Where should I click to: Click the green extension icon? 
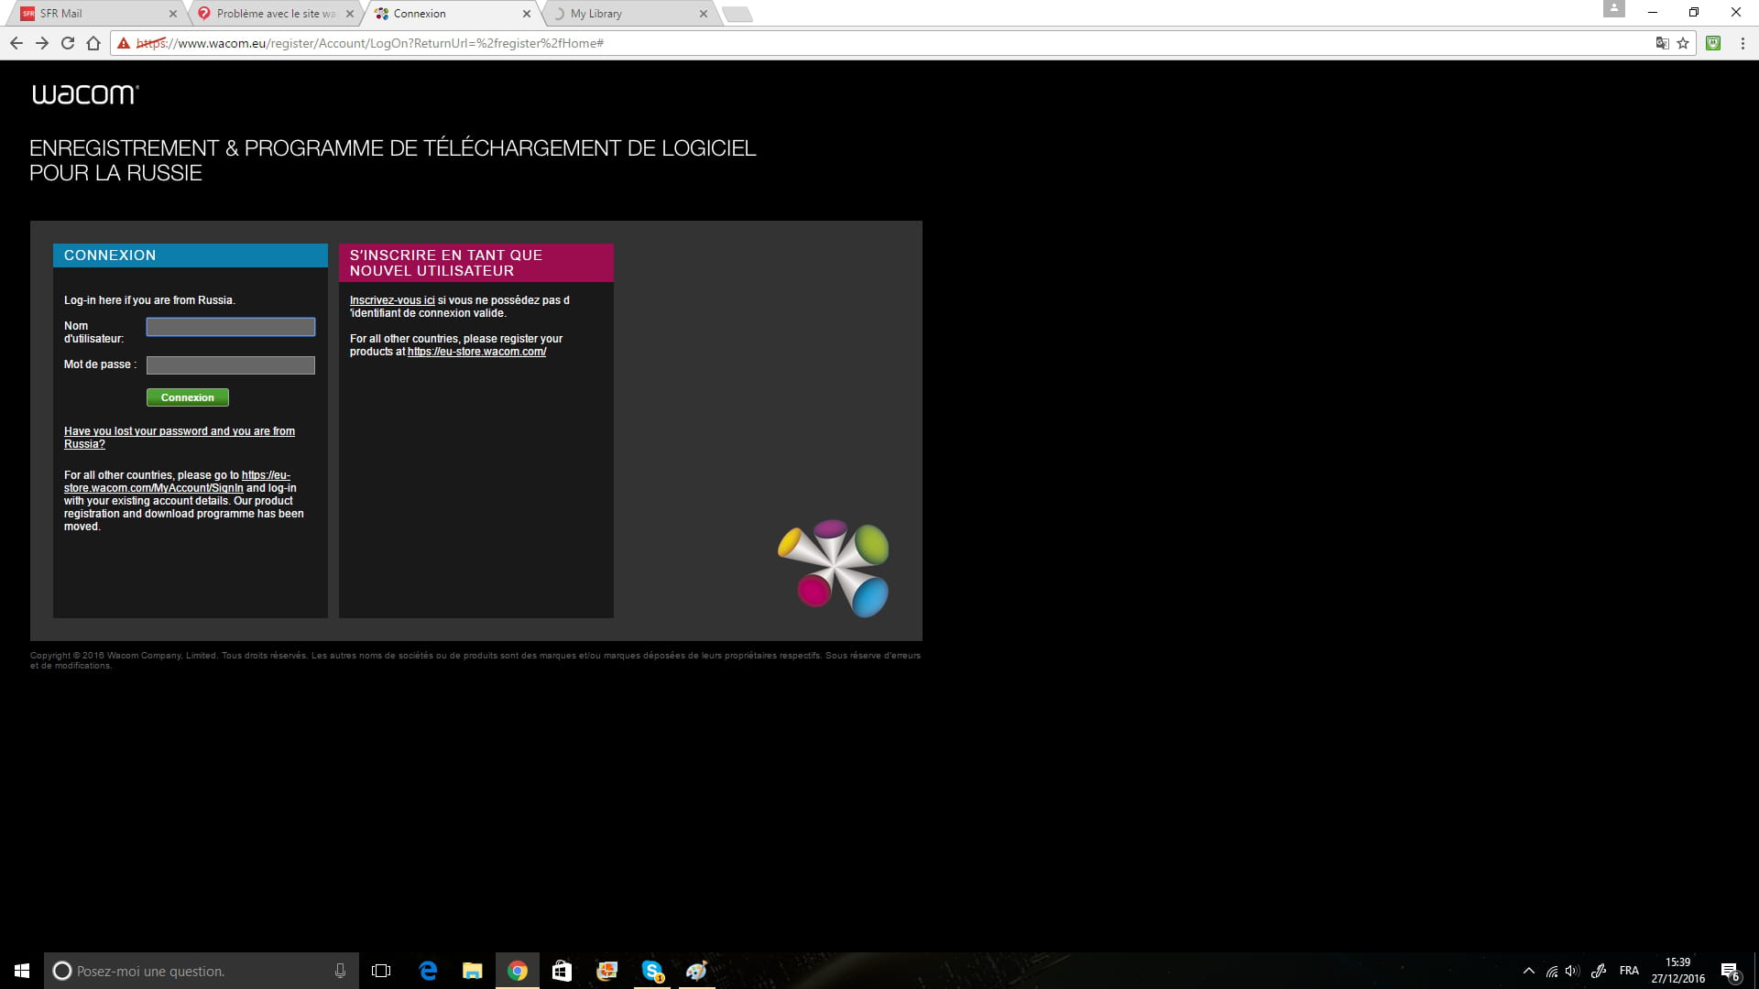click(x=1713, y=43)
